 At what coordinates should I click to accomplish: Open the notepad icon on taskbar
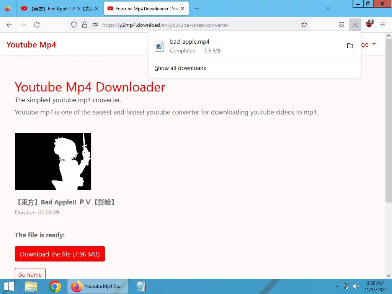(140, 286)
